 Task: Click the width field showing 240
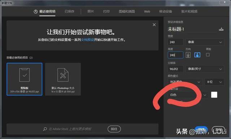175,42
